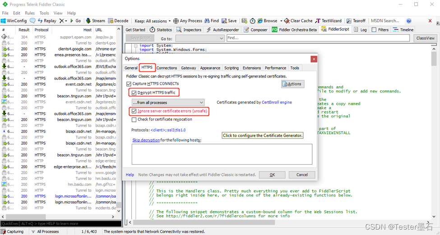The image size is (440, 235).
Task: Open the View menu
Action: coord(58,13)
